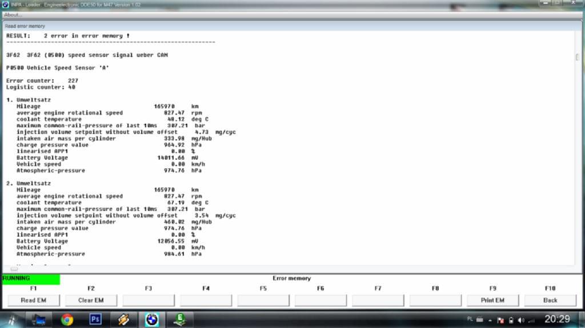This screenshot has height=328, width=585.
Task: Click the 'P0500 Vehicle Speed Sensor A' line
Action: click(58, 68)
